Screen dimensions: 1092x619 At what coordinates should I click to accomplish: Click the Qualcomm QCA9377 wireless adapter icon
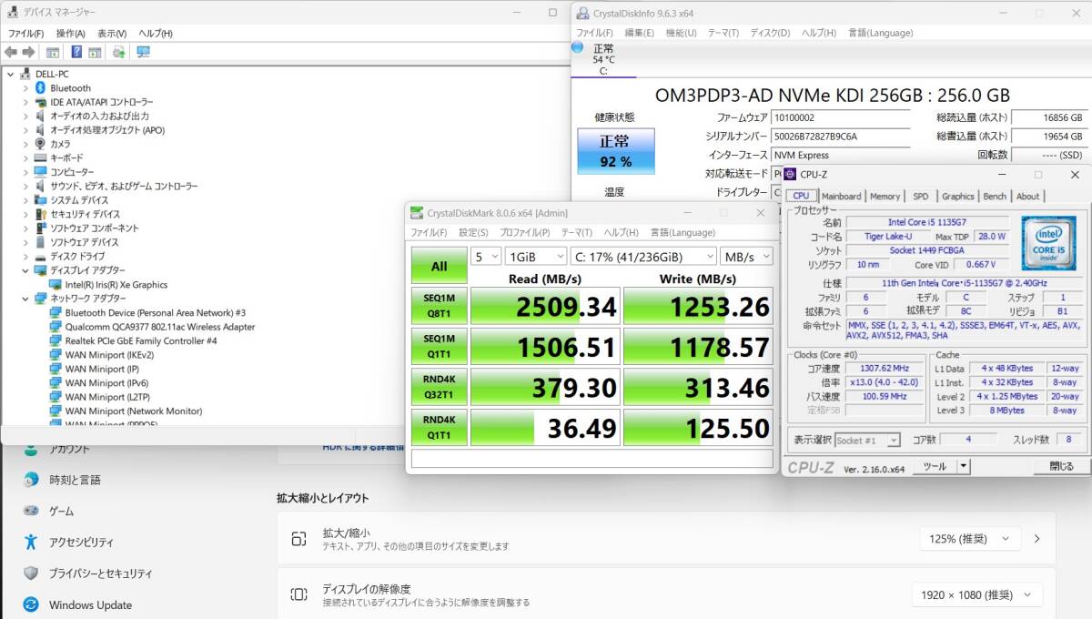(x=56, y=326)
